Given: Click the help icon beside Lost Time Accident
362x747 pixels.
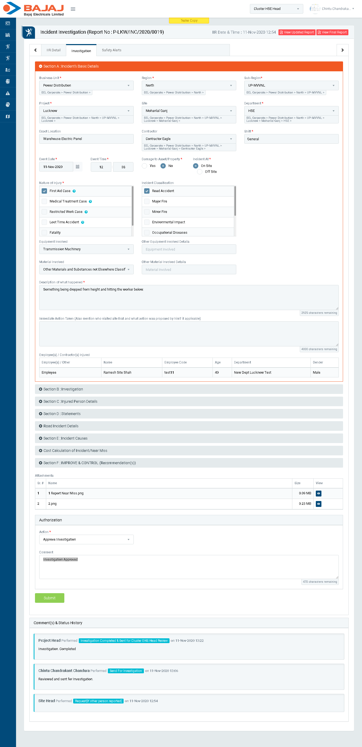Looking at the screenshot, I should 82,222.
